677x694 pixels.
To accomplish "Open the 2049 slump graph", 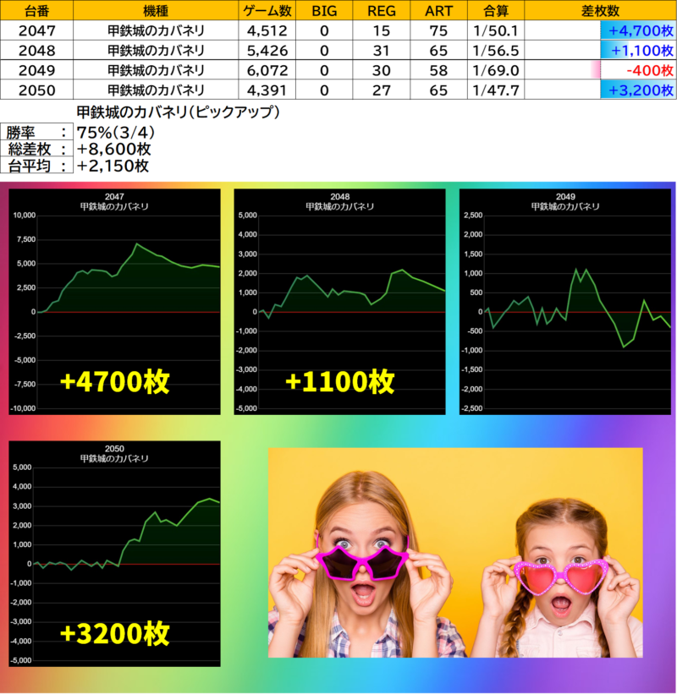I will [x=565, y=302].
